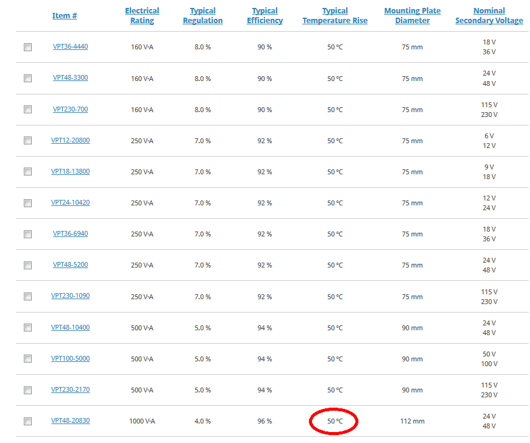Open the VPT230-700 item link
This screenshot has width=530, height=443.
(70, 109)
